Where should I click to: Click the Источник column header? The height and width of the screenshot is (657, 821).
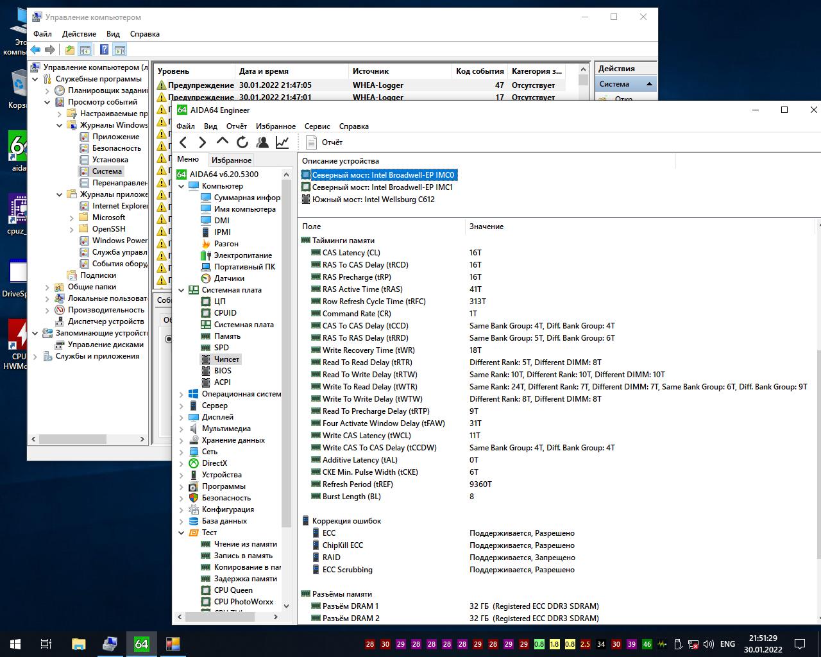point(371,71)
